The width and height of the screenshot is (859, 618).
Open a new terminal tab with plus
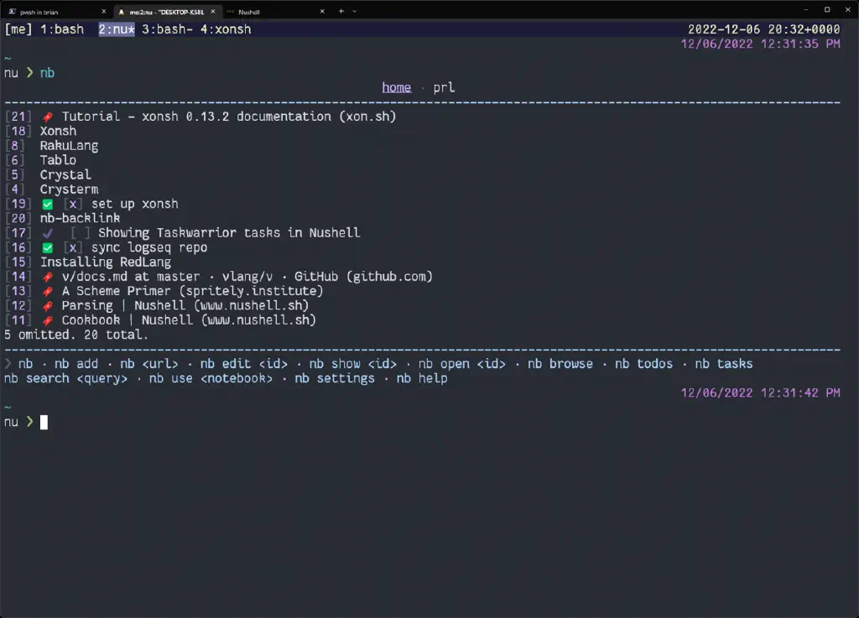tap(341, 11)
